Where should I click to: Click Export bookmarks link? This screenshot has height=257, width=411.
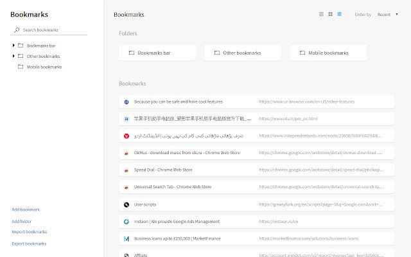29,244
